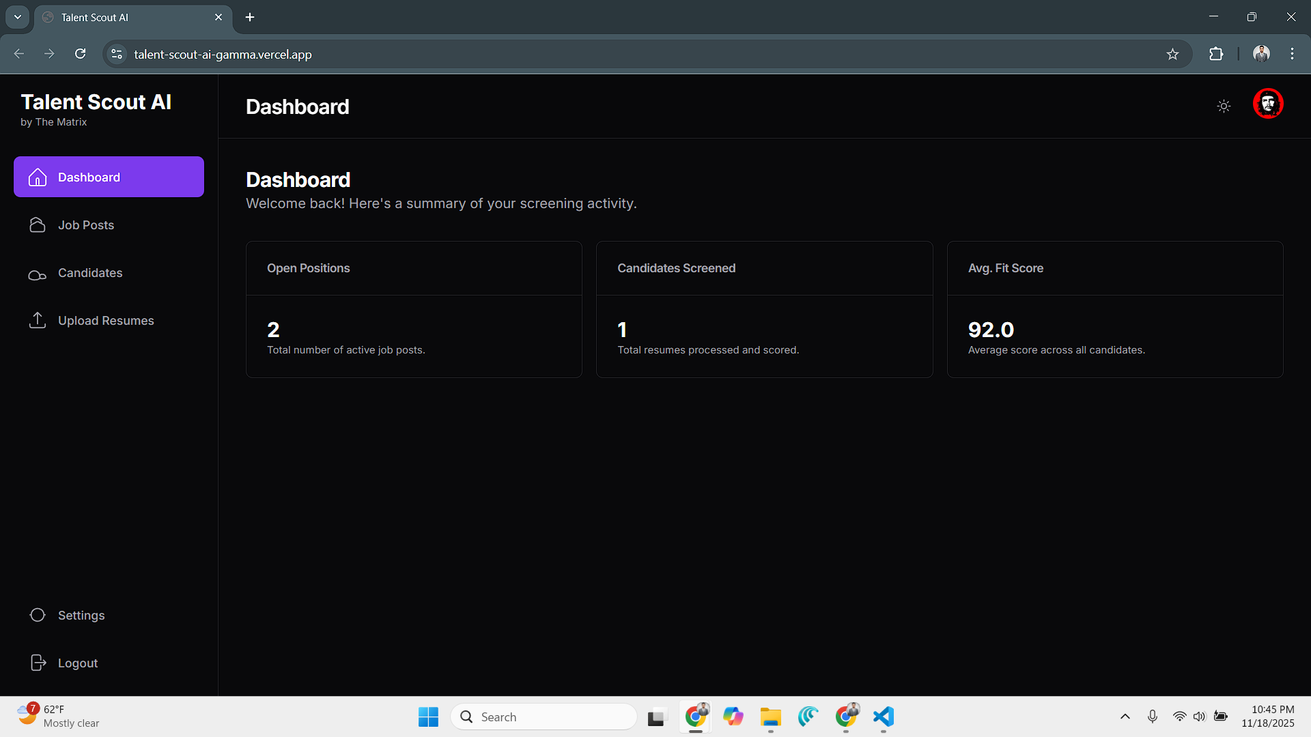Open Settings from the sidebar
1311x737 pixels.
(81, 615)
